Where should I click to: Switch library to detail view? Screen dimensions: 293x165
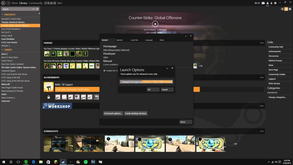pos(286,9)
